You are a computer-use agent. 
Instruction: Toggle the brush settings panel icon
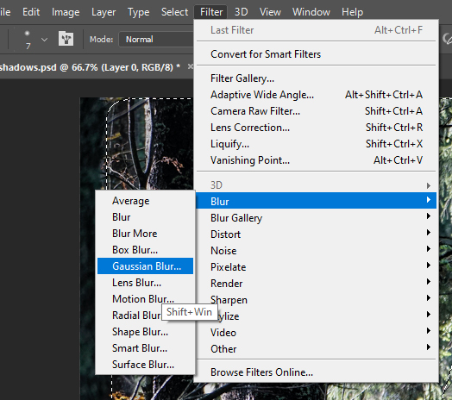click(66, 39)
